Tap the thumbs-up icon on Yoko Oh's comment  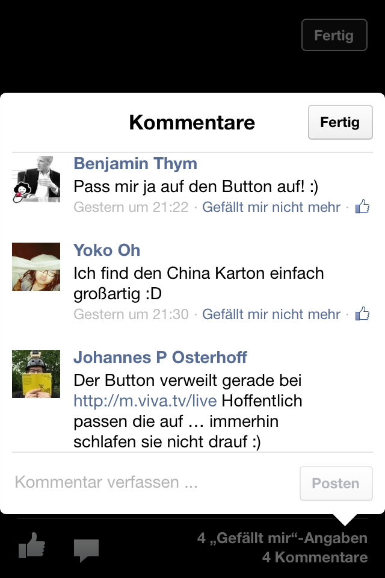pos(362,314)
